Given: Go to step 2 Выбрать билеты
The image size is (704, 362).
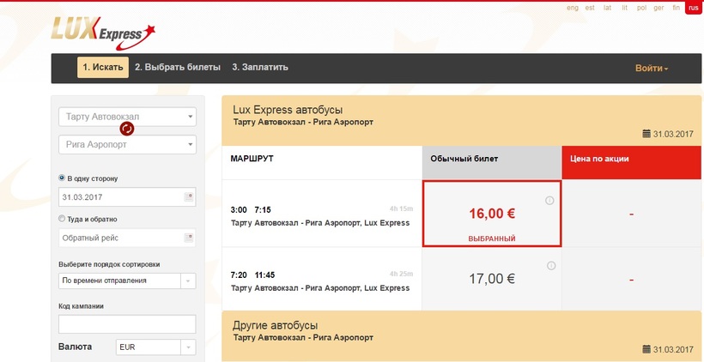Looking at the screenshot, I should [x=178, y=67].
